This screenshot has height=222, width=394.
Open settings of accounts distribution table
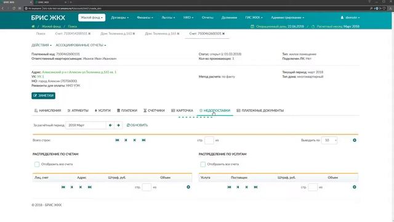[188, 187]
